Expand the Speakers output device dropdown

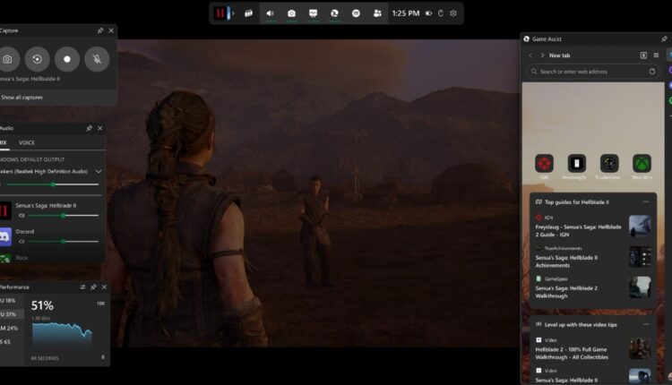pos(99,170)
